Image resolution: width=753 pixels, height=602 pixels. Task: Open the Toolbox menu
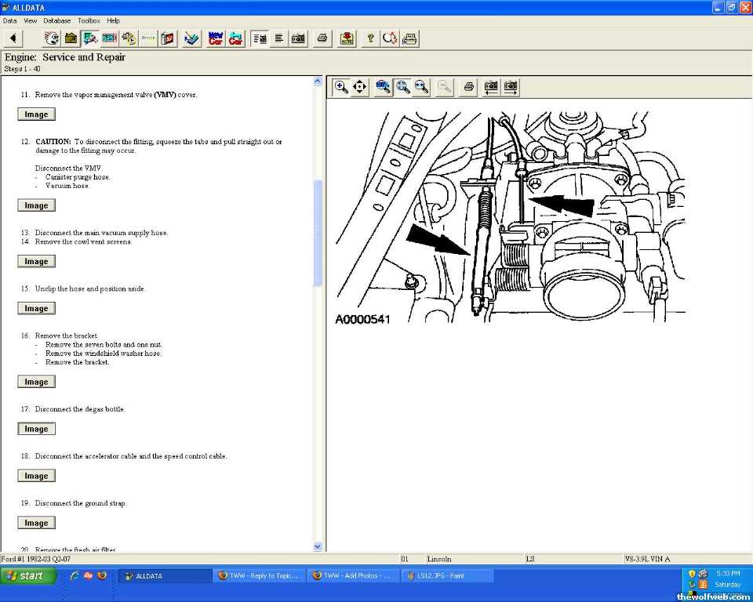[x=89, y=20]
